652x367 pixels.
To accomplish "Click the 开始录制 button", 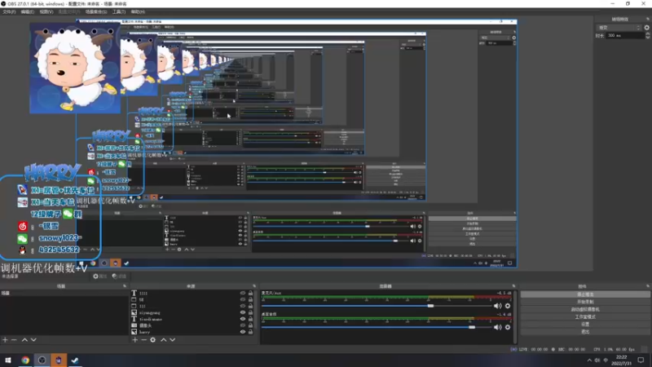I will pyautogui.click(x=585, y=302).
